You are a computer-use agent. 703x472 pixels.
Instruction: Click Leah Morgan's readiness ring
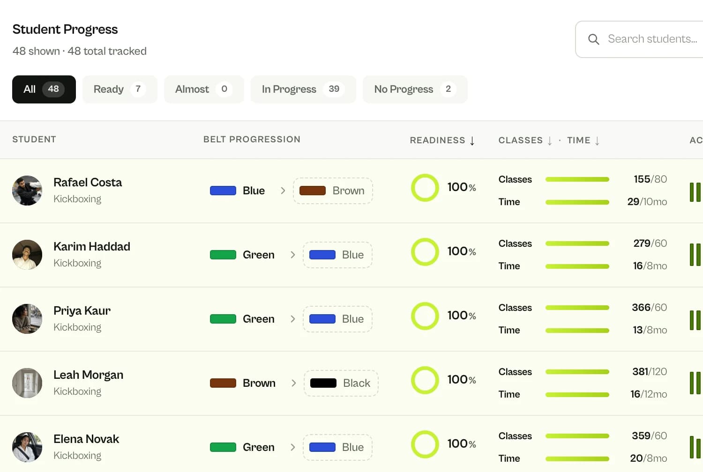pyautogui.click(x=425, y=380)
